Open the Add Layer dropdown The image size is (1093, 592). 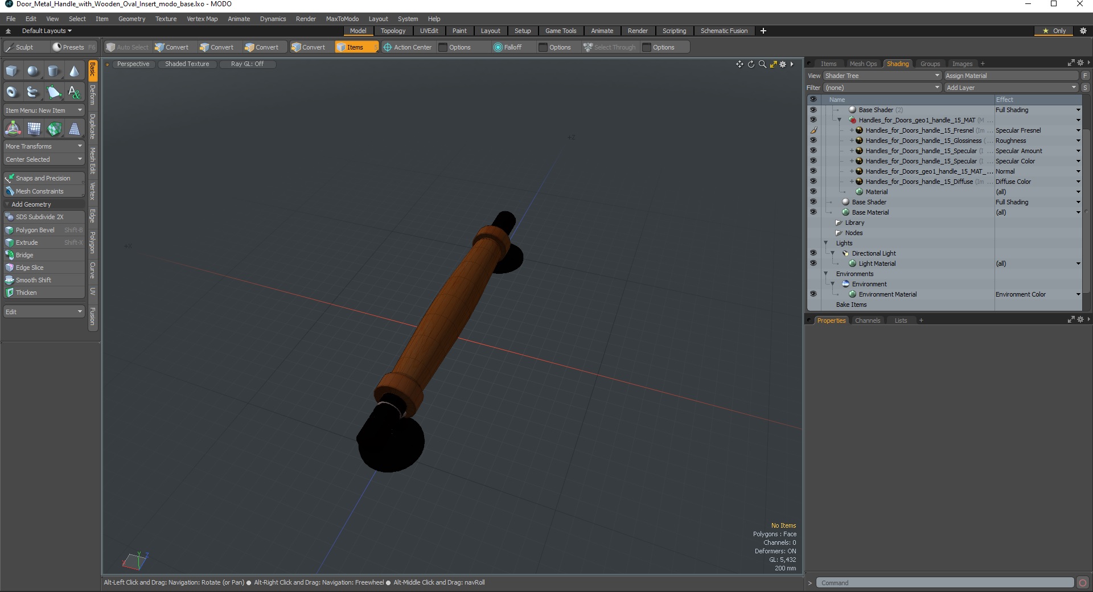[1011, 88]
